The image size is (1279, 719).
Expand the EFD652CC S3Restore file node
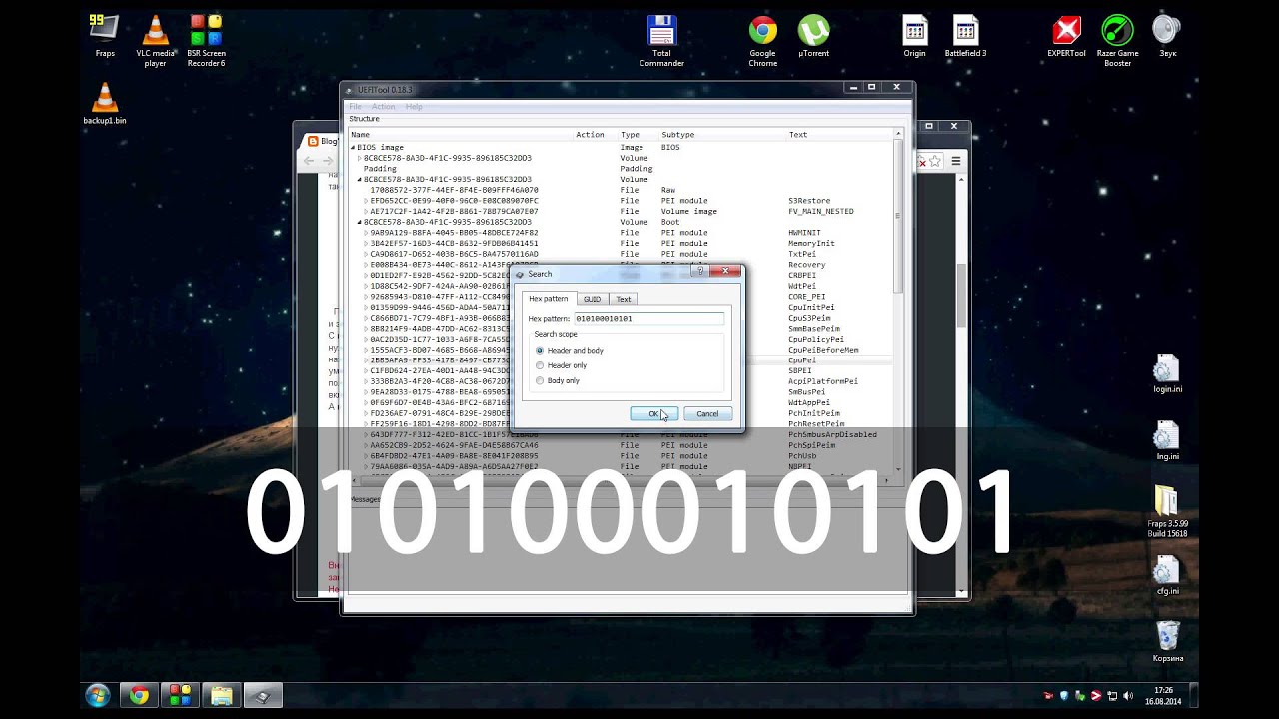[366, 201]
